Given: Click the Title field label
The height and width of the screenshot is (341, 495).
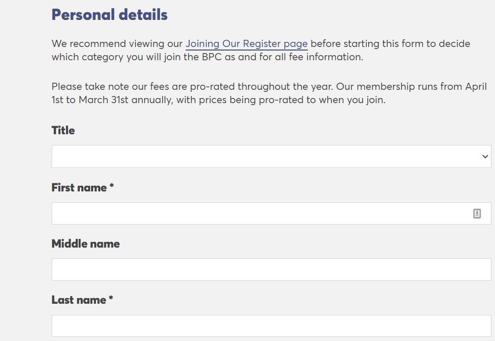Looking at the screenshot, I should pos(63,131).
